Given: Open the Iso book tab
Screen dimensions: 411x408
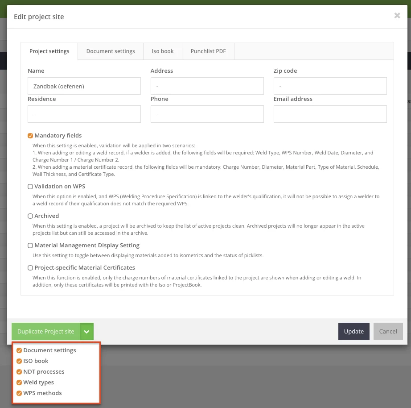Looking at the screenshot, I should [x=163, y=51].
